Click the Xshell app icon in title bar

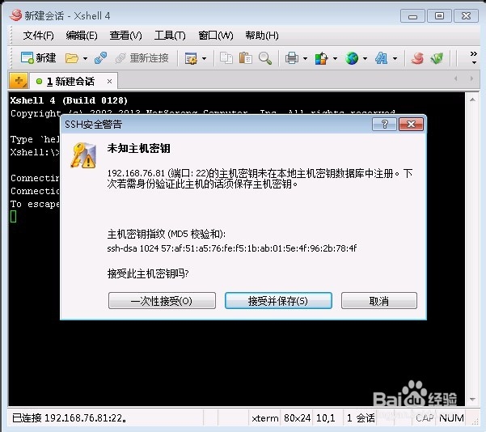[15, 15]
